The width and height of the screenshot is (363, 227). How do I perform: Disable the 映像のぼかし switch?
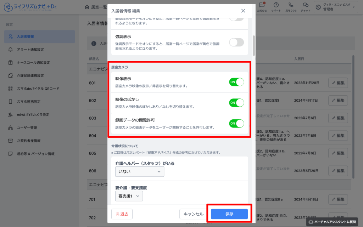click(x=236, y=103)
